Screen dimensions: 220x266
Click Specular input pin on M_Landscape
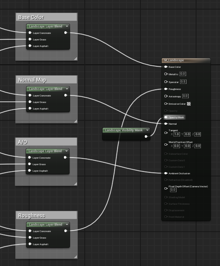(166, 82)
